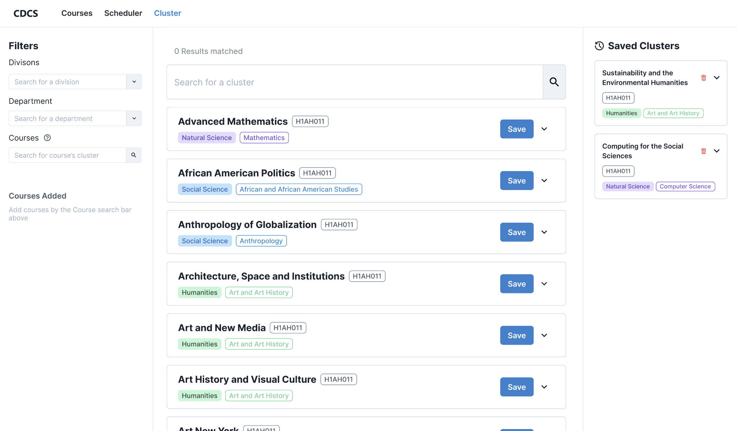Screen dimensions: 737x431
Task: Delete saved Sustainability and Environmental Humanities cluster
Action: [x=703, y=78]
